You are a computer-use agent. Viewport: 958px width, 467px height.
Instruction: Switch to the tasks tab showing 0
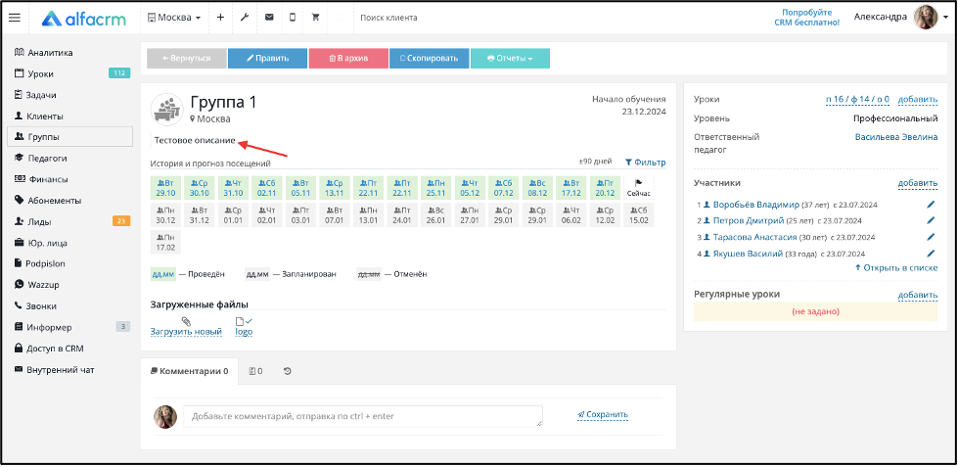(256, 370)
